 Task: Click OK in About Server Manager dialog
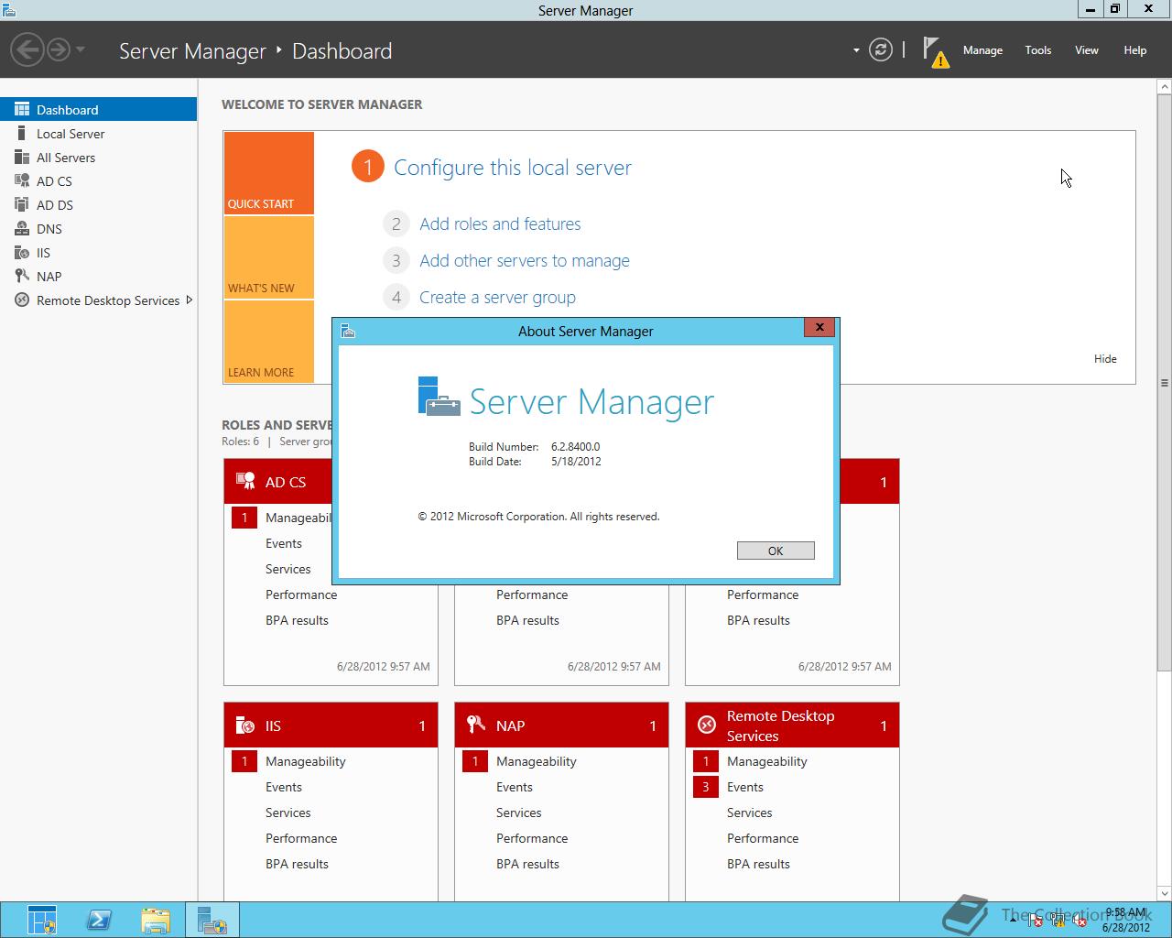pyautogui.click(x=776, y=551)
